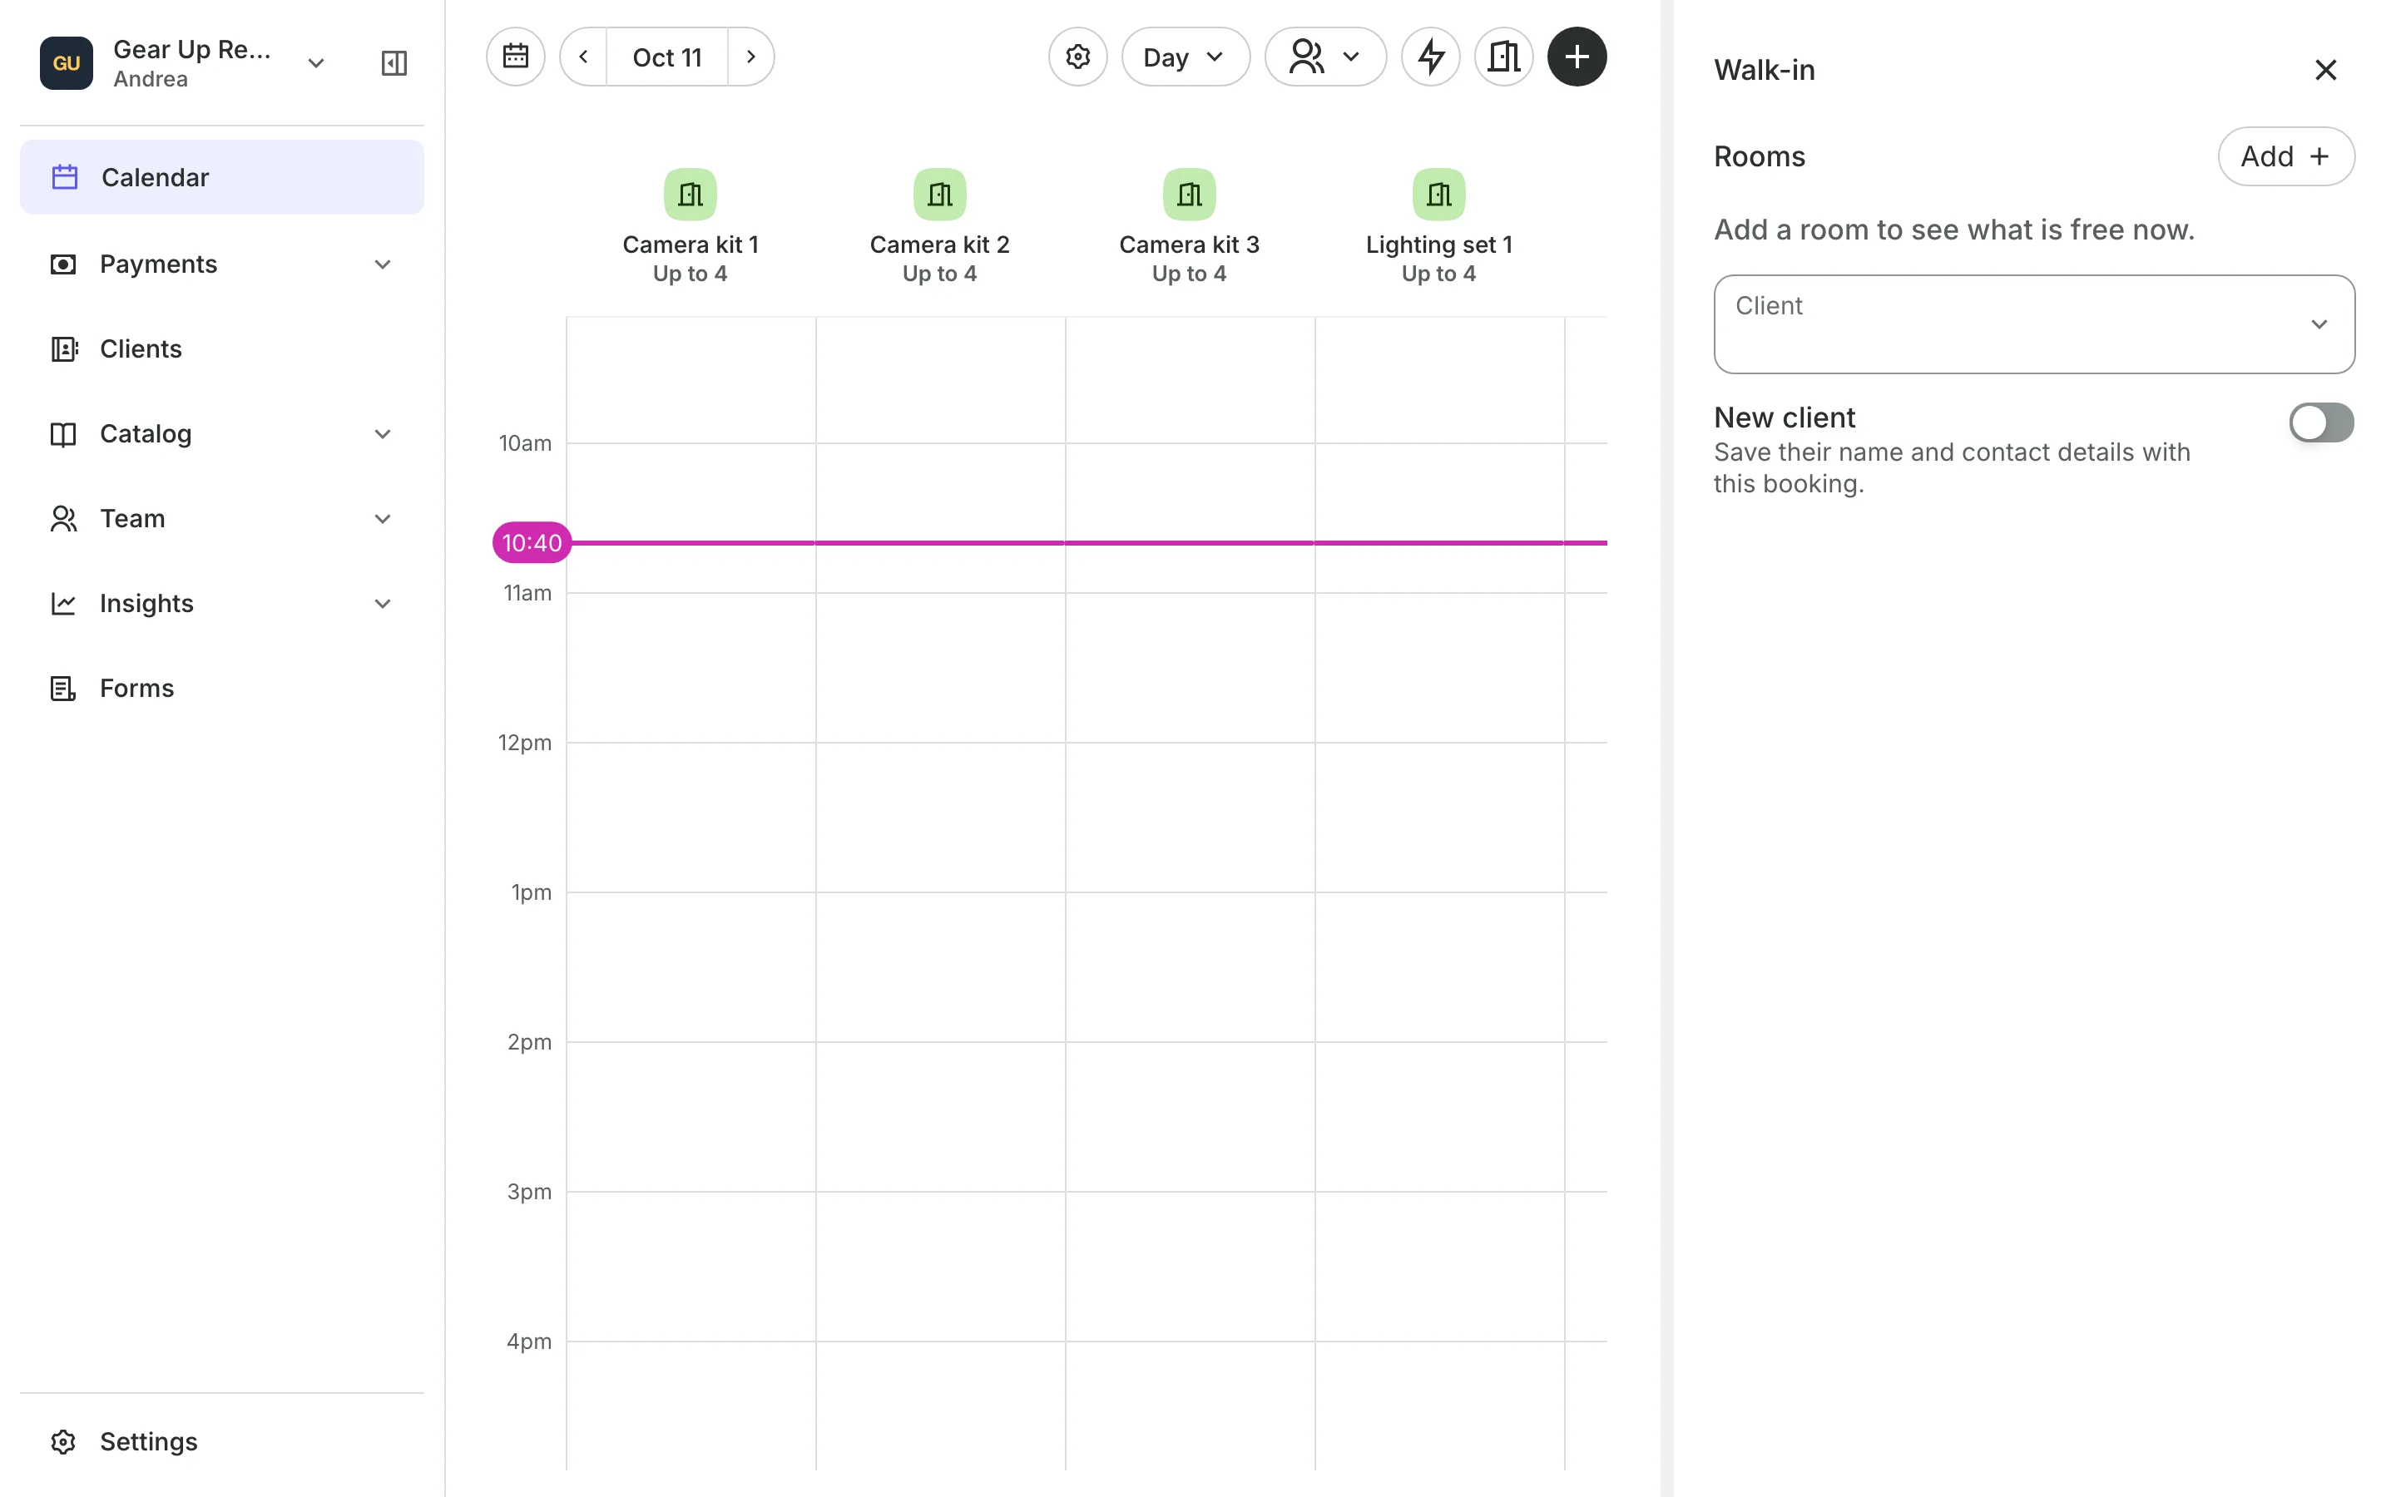Click the lightning bolt quick action icon
Viewport: 2396px width, 1497px height.
[1431, 57]
